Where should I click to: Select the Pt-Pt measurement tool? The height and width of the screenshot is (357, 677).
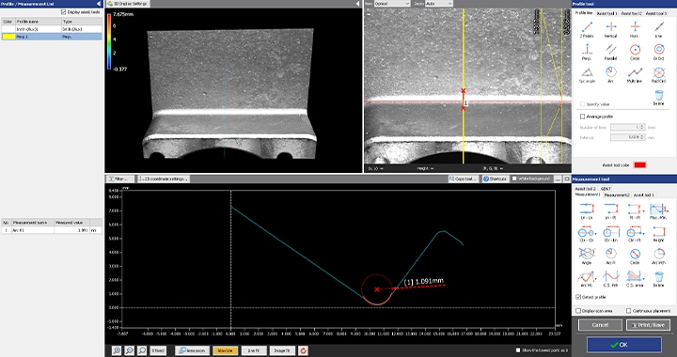634,211
